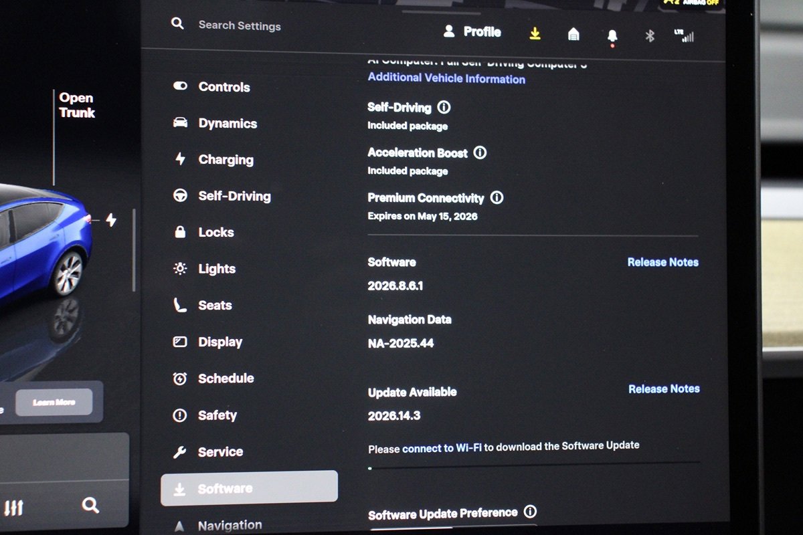Tap the magnifier search icon at bottom left
This screenshot has width=803, height=535.
click(90, 505)
